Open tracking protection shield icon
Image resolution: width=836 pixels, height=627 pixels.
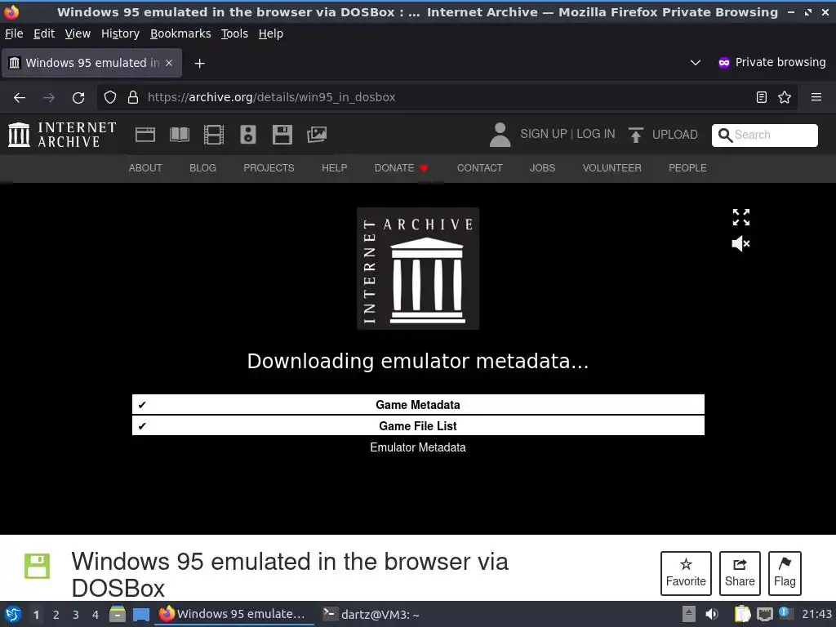(x=110, y=97)
